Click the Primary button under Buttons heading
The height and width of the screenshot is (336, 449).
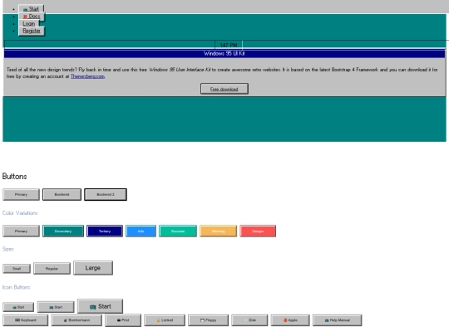coord(21,195)
